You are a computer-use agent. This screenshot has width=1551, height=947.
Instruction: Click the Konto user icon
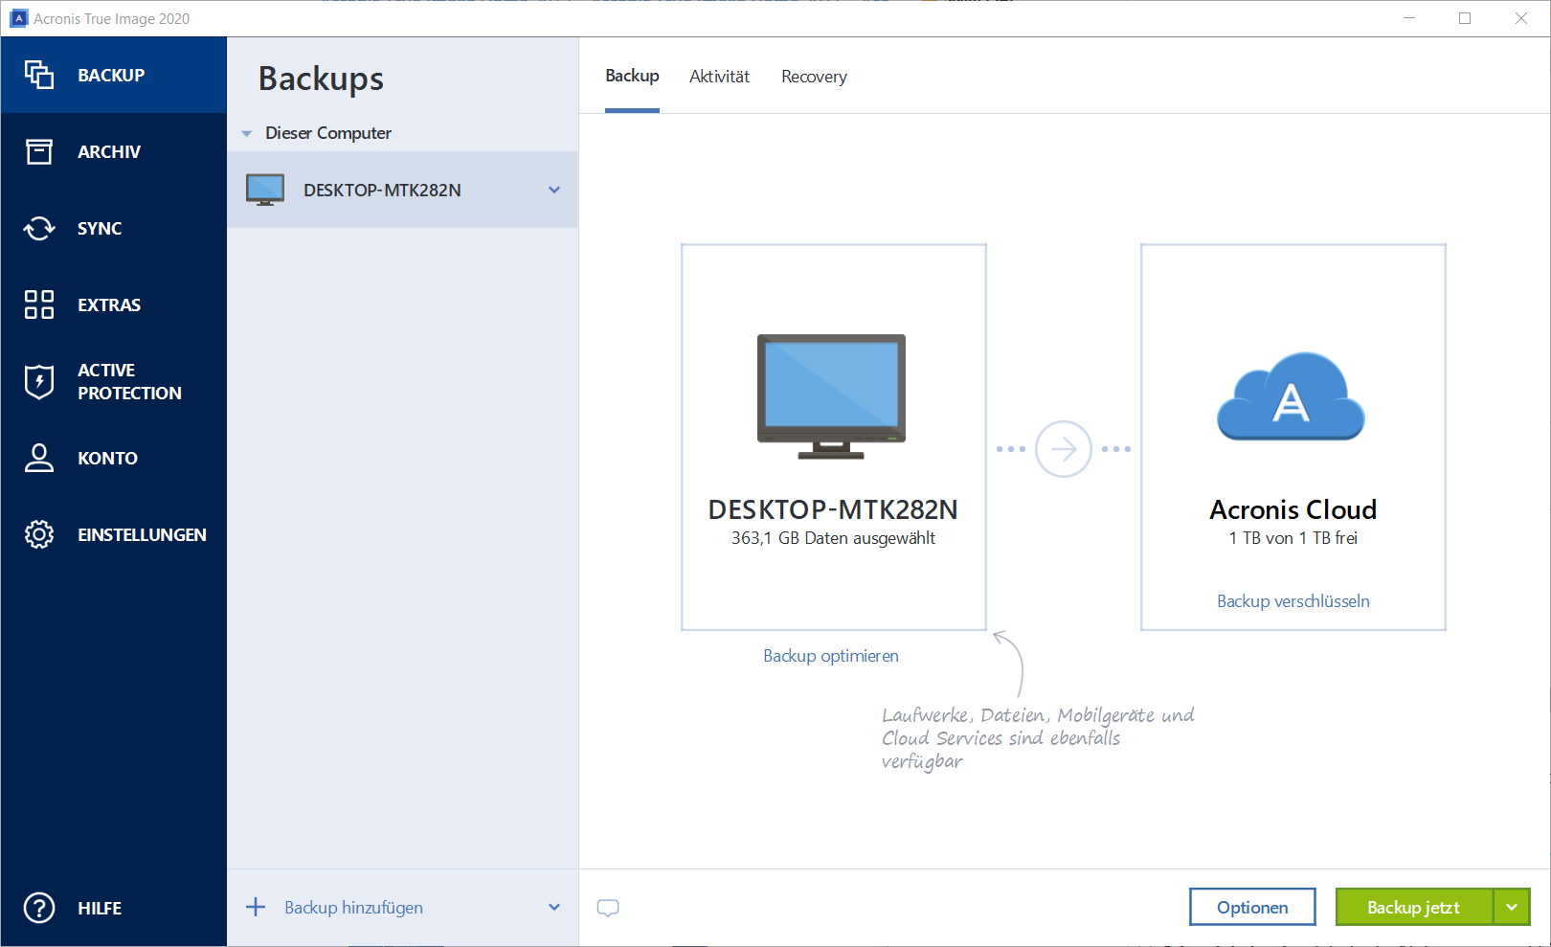point(39,458)
